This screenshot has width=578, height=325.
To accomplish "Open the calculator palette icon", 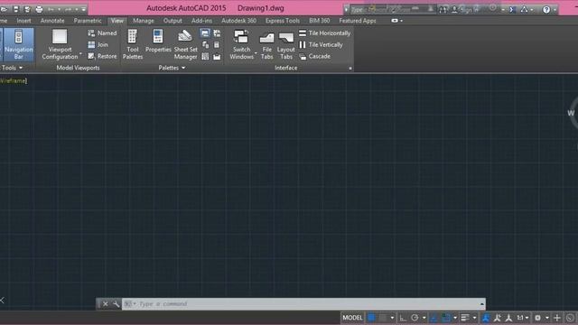I will [217, 45].
